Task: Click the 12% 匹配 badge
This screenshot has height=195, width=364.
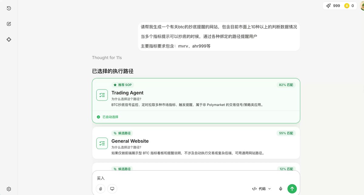Action: [286, 169]
